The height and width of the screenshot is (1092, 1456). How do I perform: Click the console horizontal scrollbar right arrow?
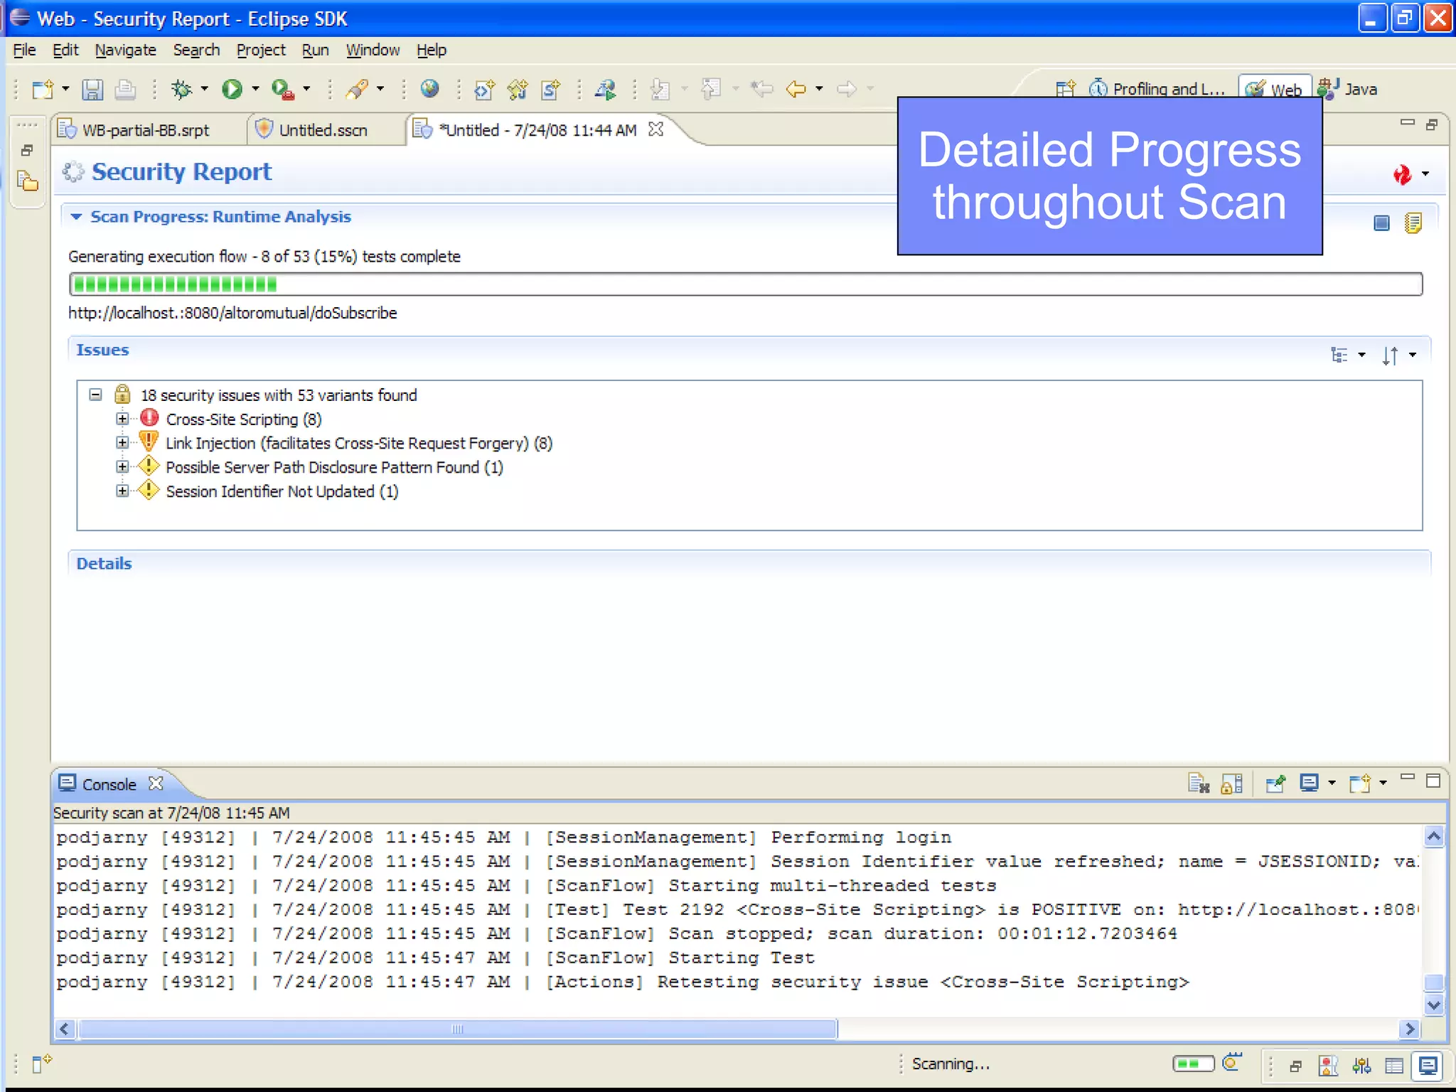[1409, 1029]
